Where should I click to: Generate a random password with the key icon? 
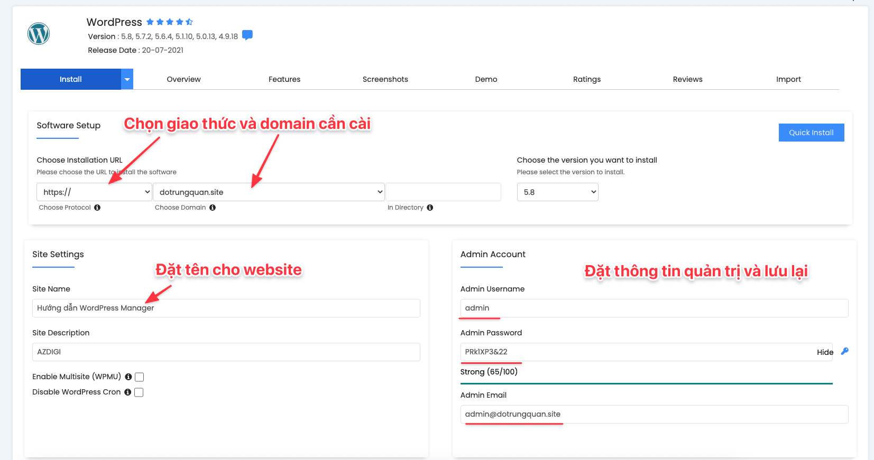coord(844,351)
